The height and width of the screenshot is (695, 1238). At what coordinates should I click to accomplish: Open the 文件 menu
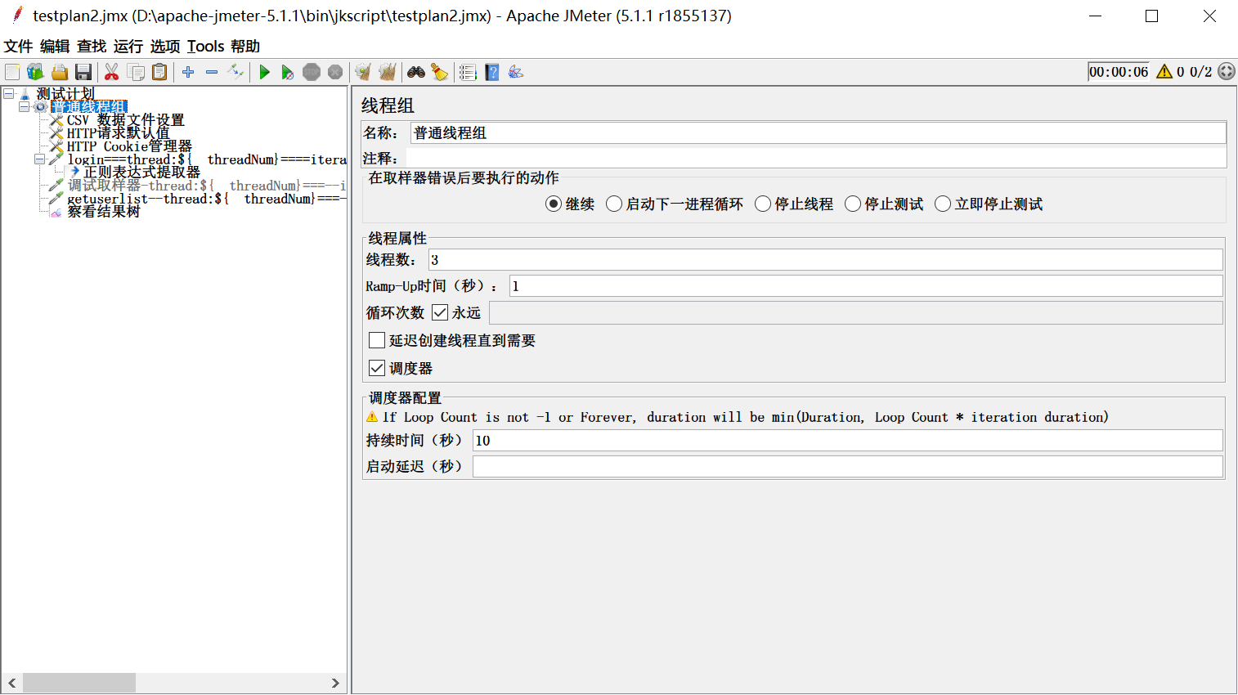[x=18, y=47]
